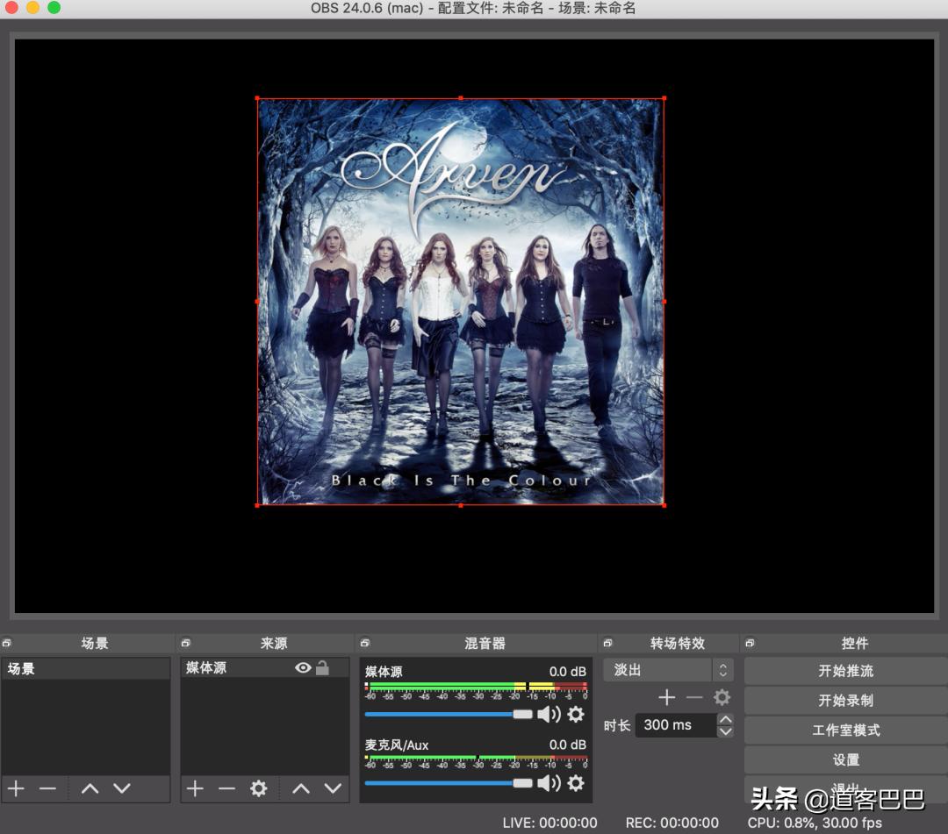948x834 pixels.
Task: Open 淡出 transition dropdown
Action: tap(668, 670)
